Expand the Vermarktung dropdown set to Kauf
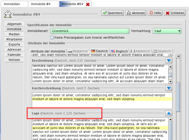 pos(167,31)
